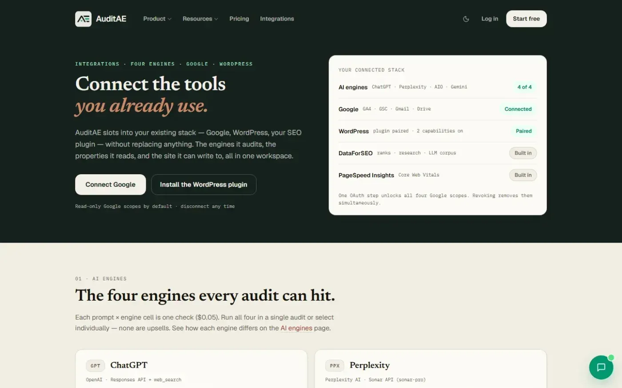Click the 'One OAuth step unlocks' note

tap(435, 199)
